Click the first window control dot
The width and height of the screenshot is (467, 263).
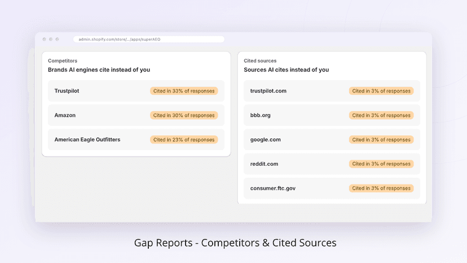(45, 40)
